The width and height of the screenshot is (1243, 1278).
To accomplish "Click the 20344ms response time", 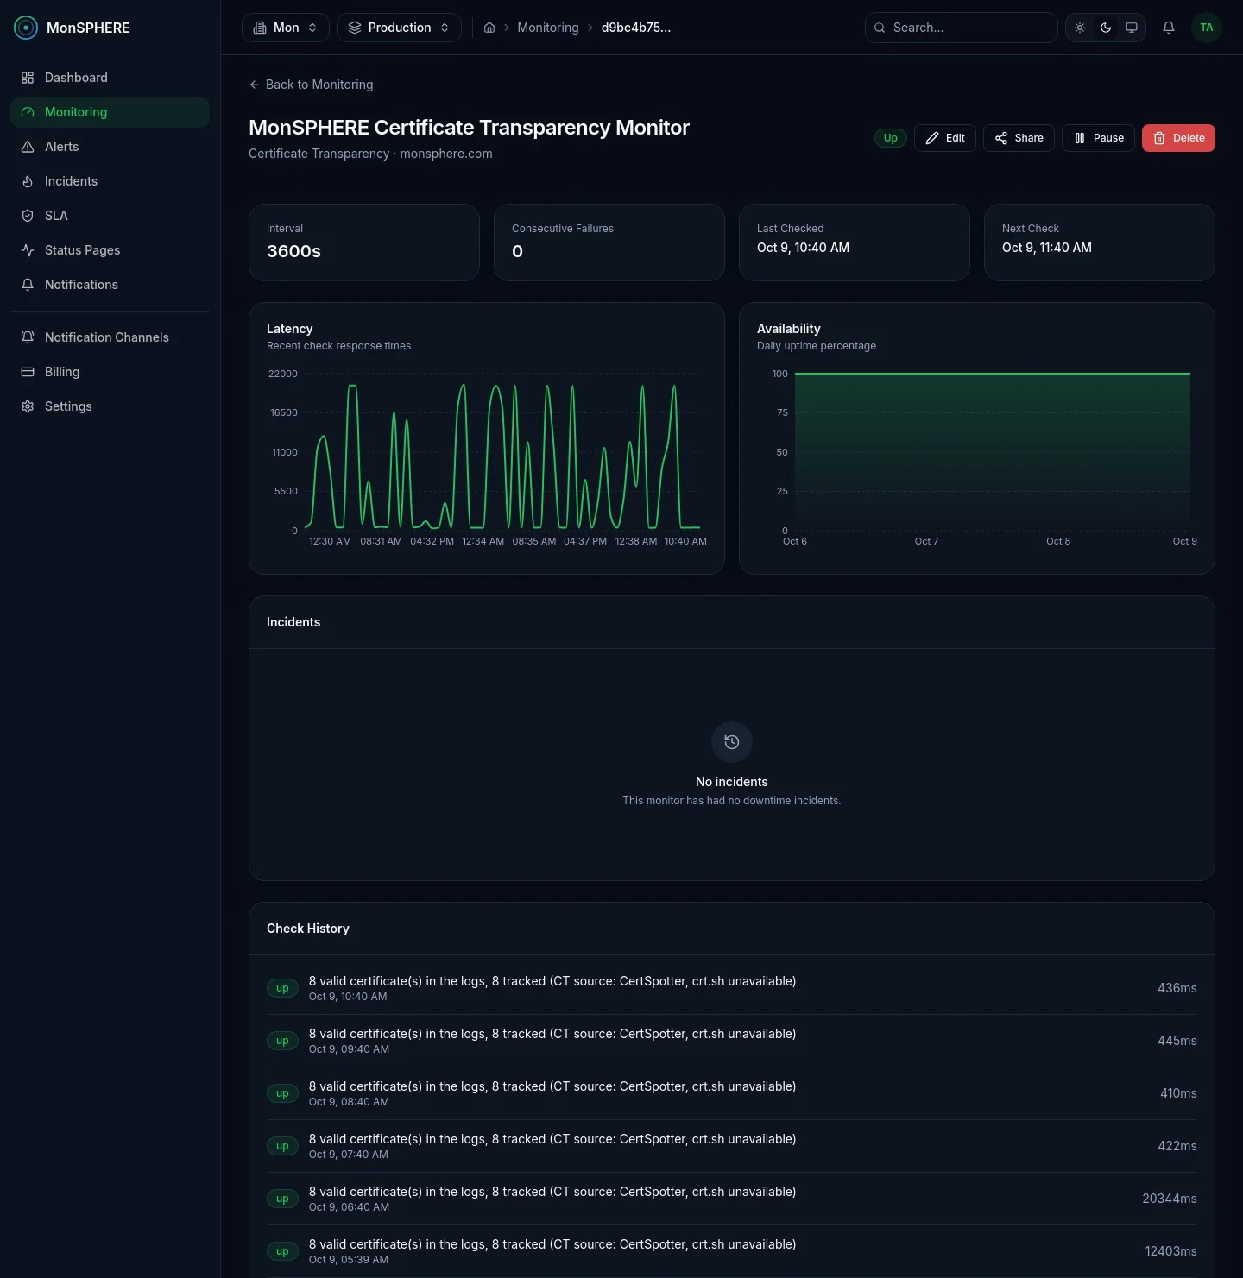I will pos(1169,1199).
